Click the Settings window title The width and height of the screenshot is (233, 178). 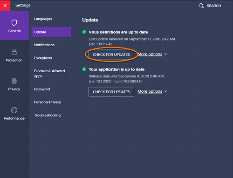coord(23,5)
